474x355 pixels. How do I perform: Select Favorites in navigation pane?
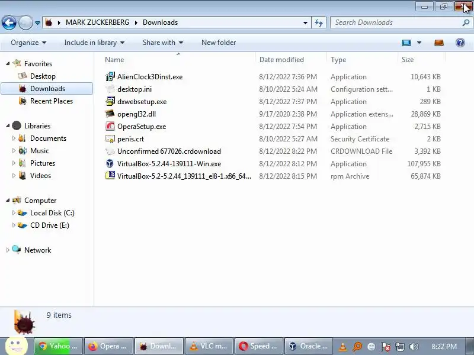click(38, 64)
